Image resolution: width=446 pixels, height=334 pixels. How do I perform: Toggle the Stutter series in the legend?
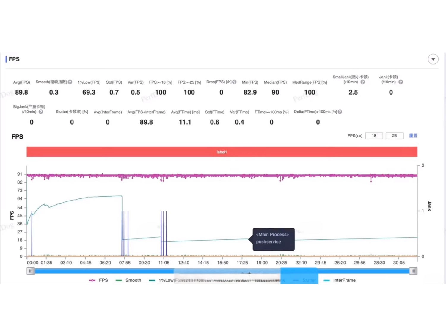[x=304, y=280]
